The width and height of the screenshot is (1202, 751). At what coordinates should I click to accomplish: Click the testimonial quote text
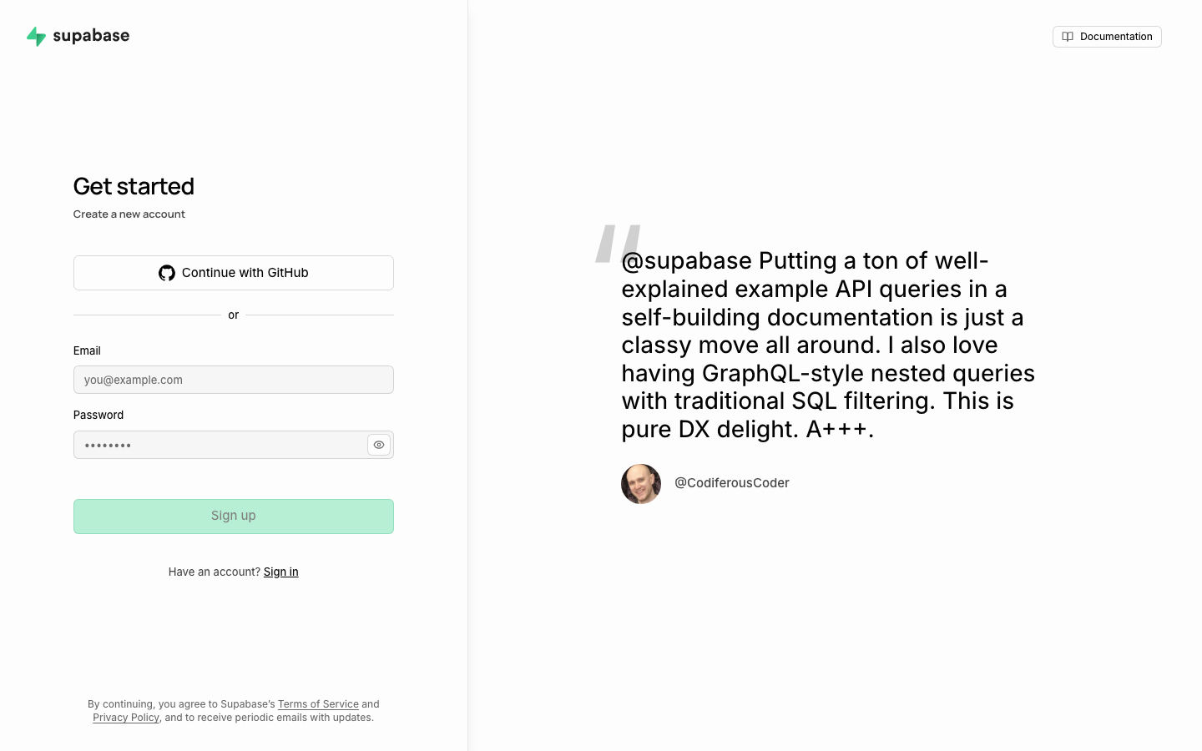pos(828,345)
